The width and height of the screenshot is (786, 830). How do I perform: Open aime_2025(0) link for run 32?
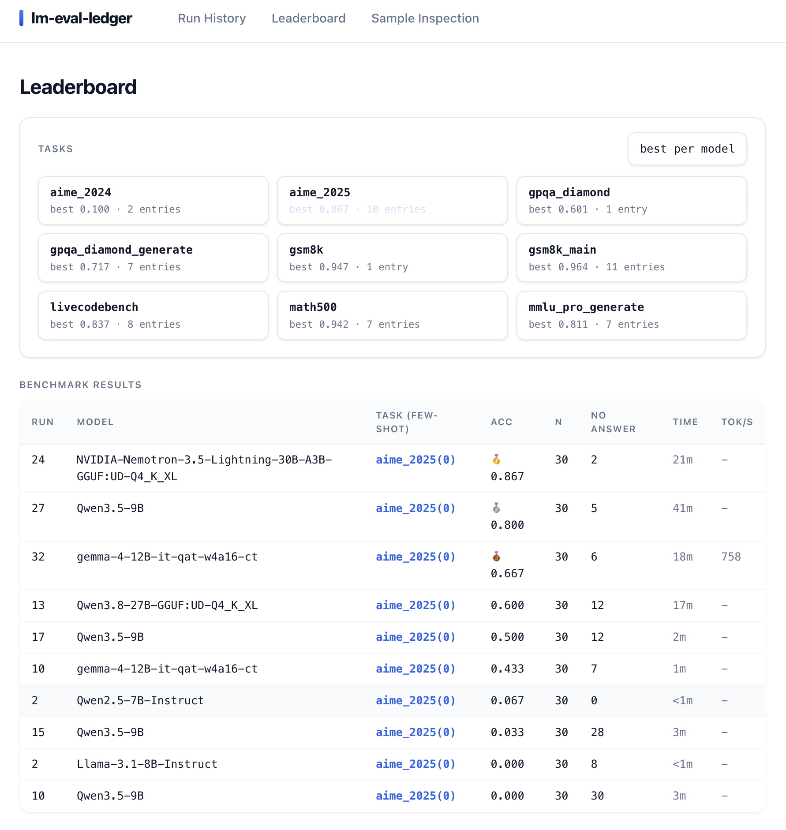[x=415, y=557]
